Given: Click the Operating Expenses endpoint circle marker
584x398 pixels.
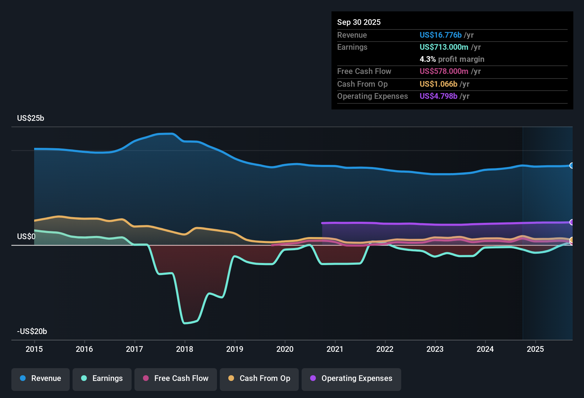Looking at the screenshot, I should (572, 222).
